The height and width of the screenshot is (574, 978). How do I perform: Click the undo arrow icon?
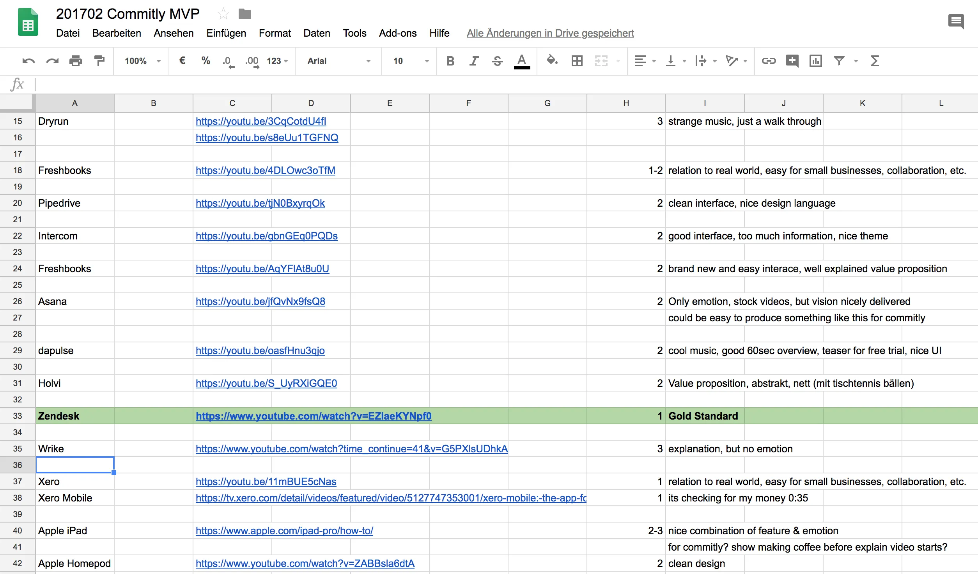click(28, 61)
